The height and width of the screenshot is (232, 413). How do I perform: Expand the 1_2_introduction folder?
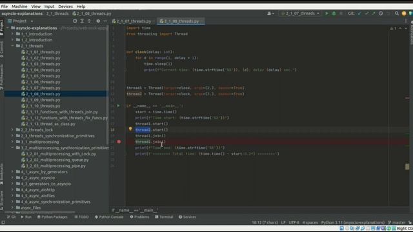12,40
